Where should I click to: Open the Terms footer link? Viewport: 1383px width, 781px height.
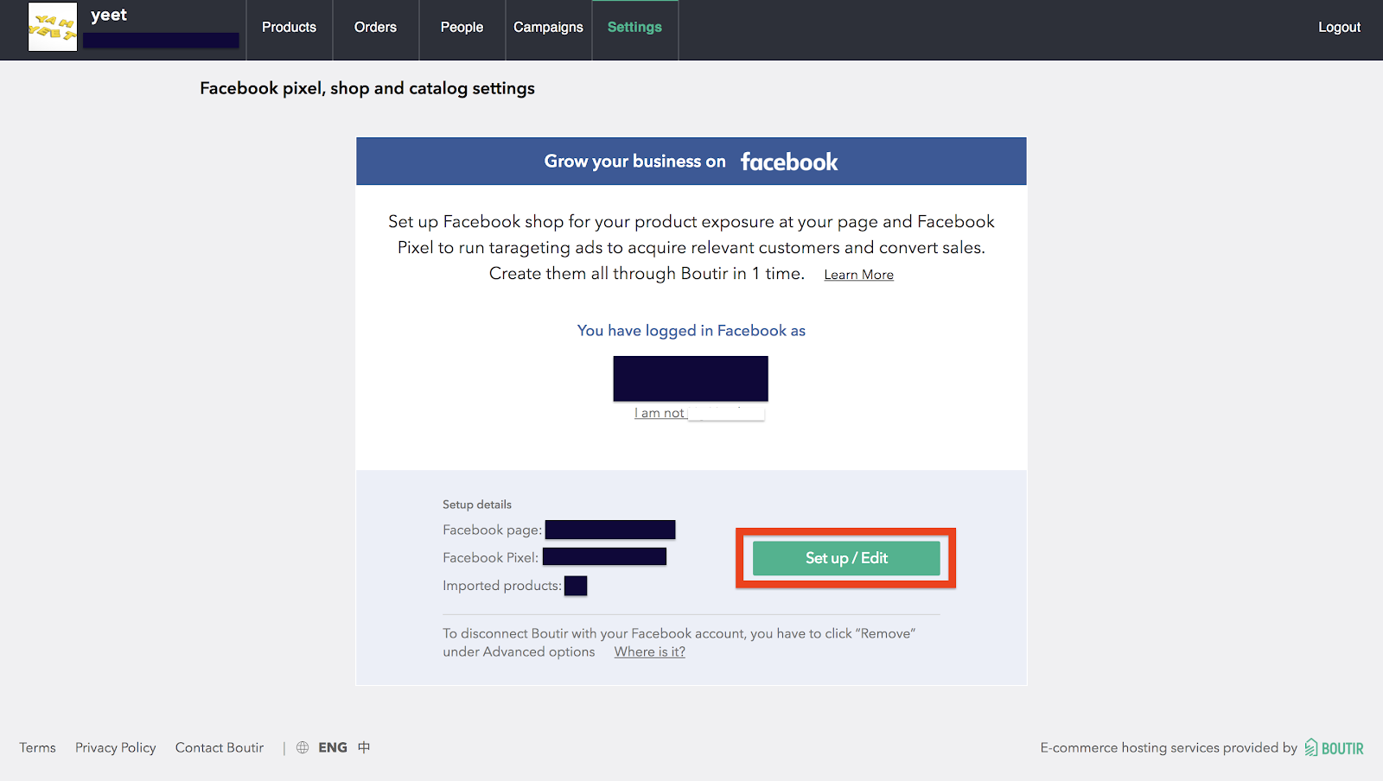coord(37,748)
